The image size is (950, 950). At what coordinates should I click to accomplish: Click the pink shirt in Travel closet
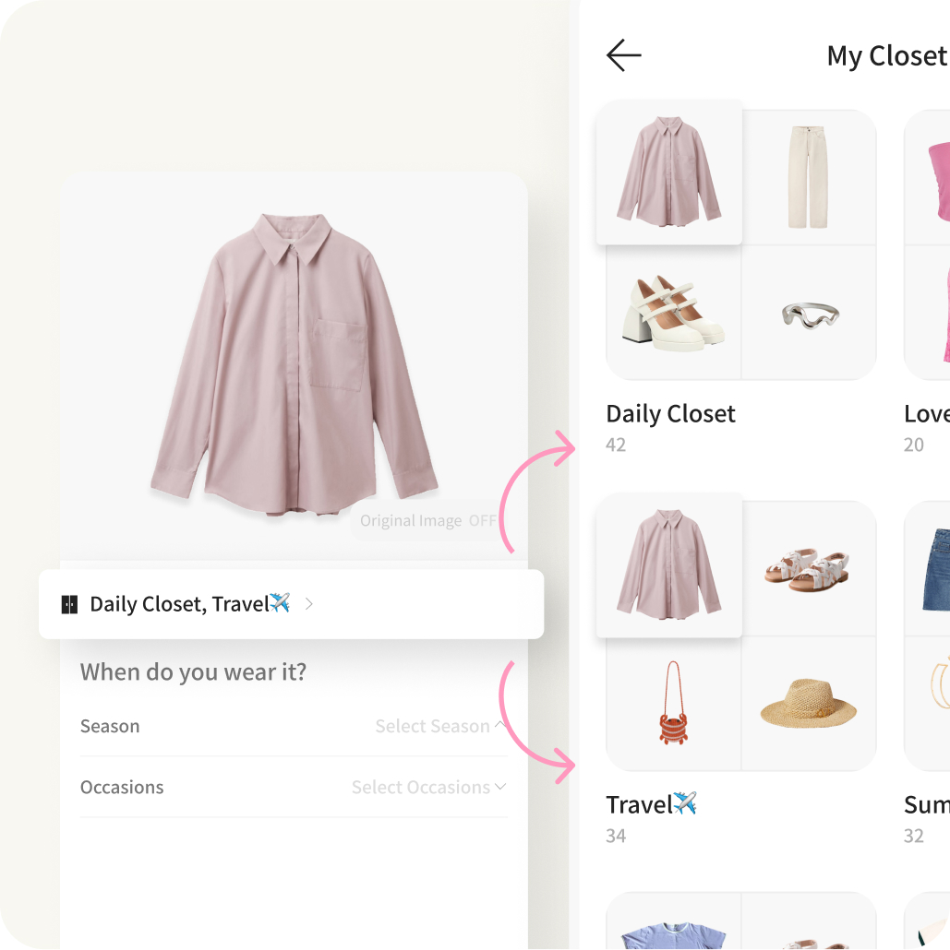669,565
